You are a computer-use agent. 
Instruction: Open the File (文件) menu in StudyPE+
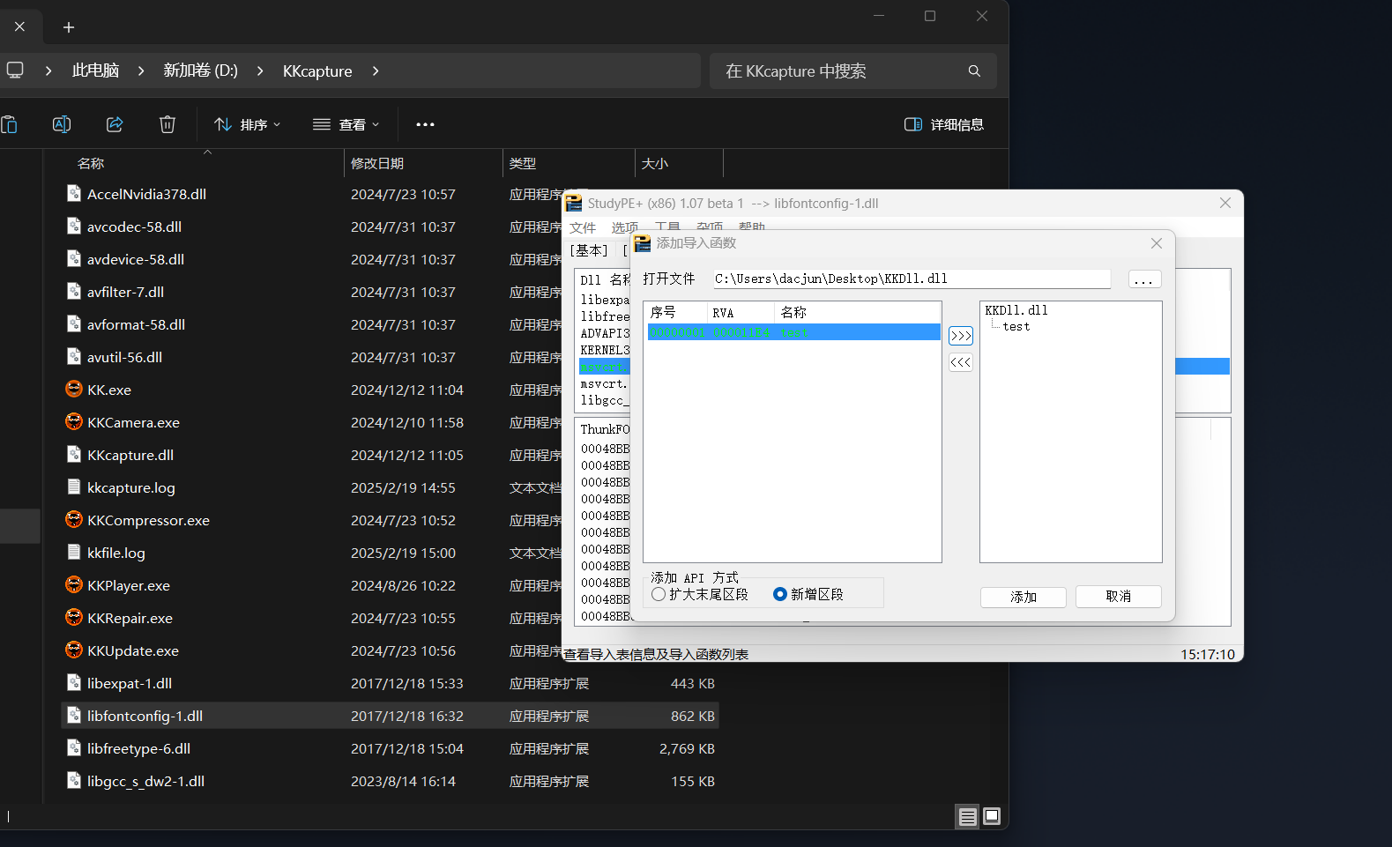click(x=583, y=227)
